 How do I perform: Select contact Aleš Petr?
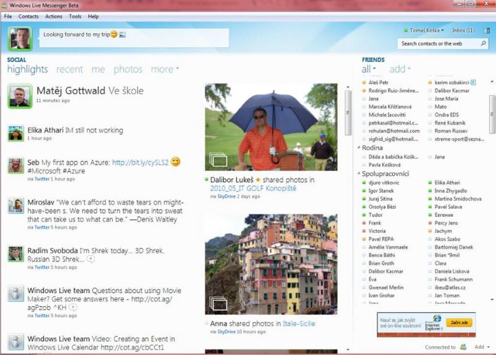click(378, 82)
